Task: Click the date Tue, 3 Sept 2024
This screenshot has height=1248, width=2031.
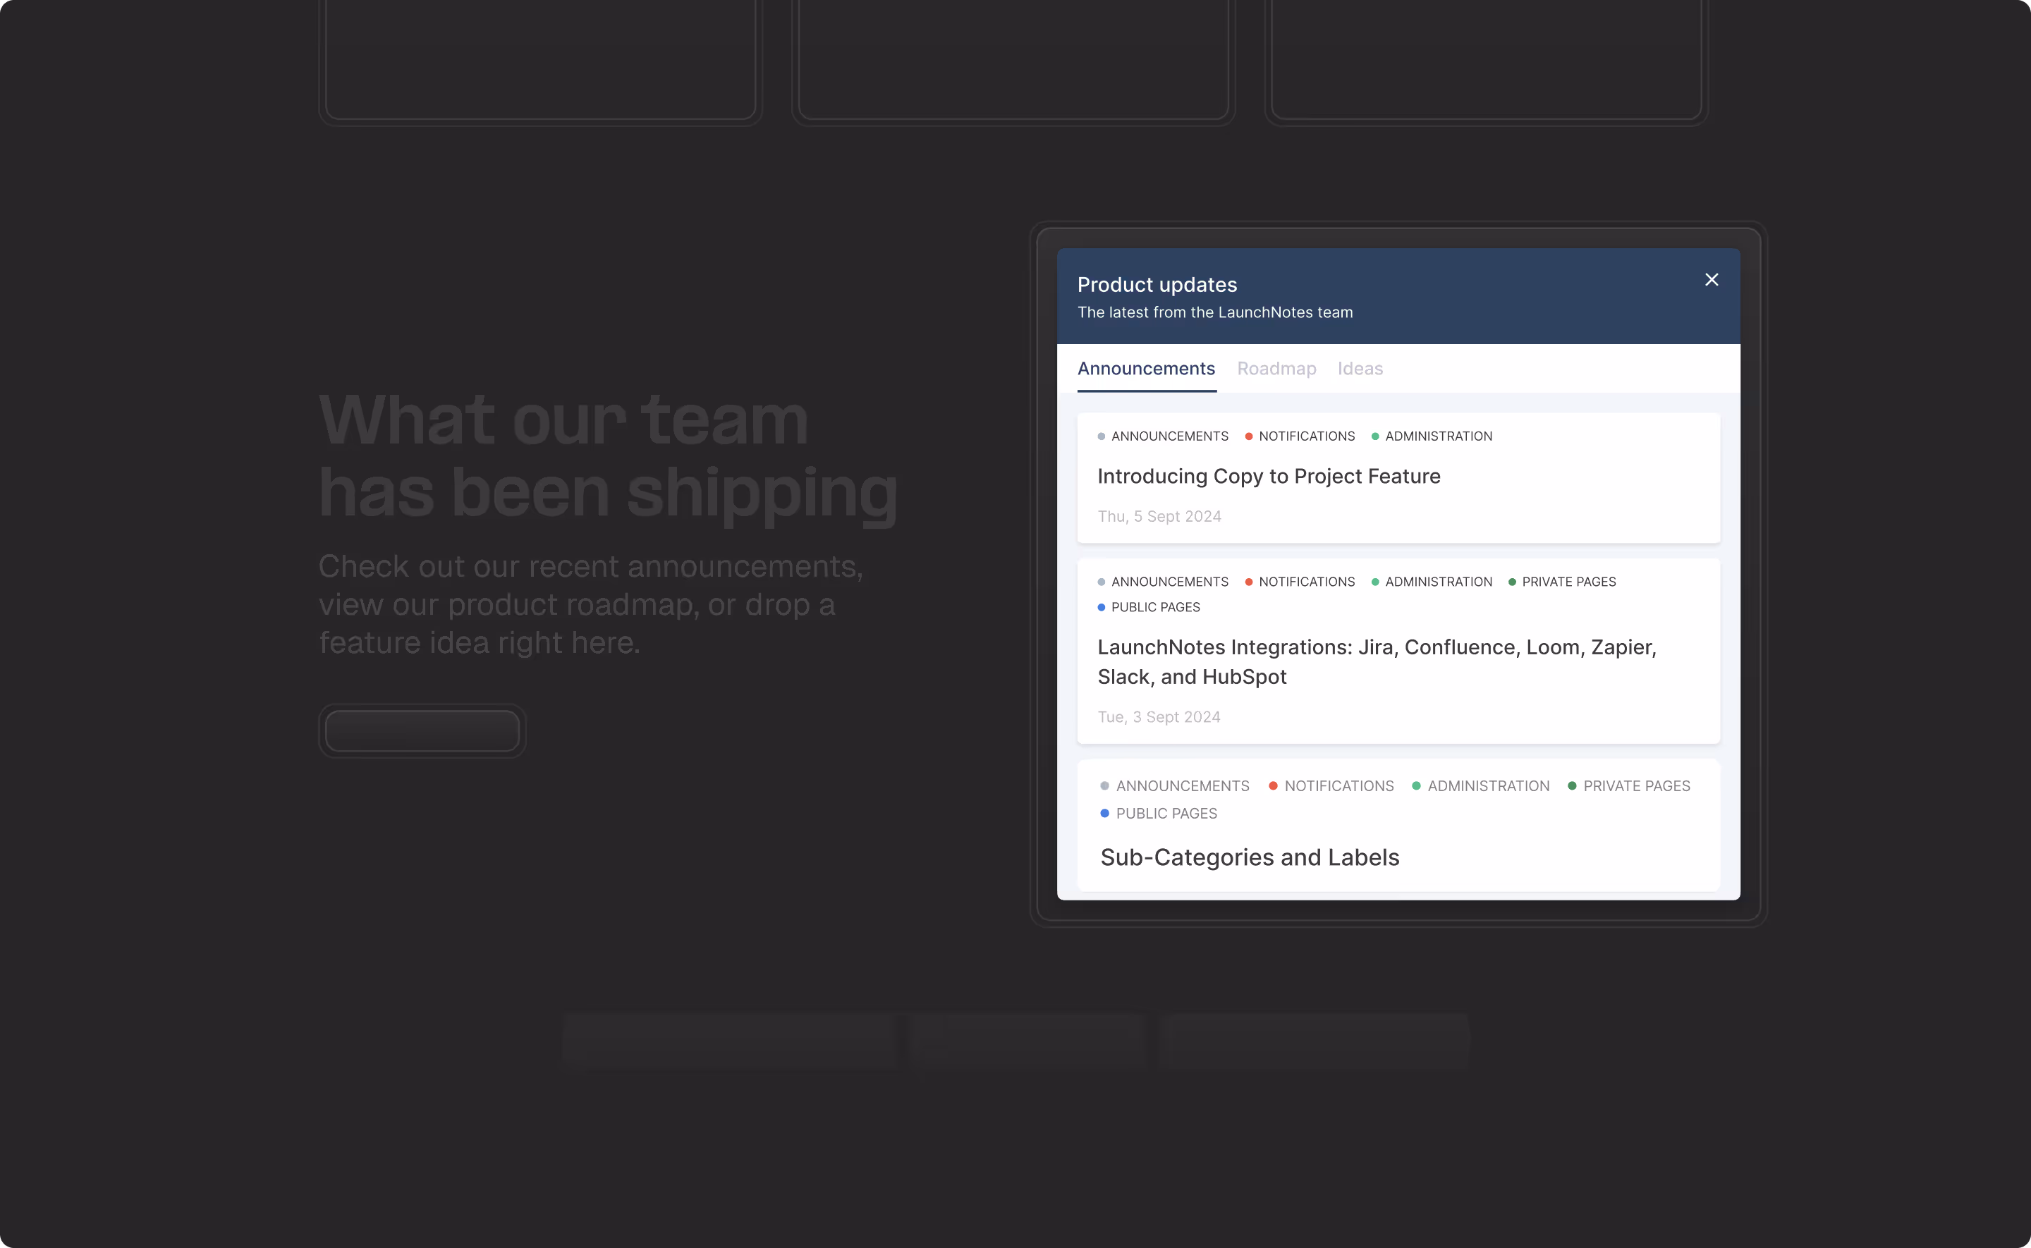Action: [x=1159, y=717]
